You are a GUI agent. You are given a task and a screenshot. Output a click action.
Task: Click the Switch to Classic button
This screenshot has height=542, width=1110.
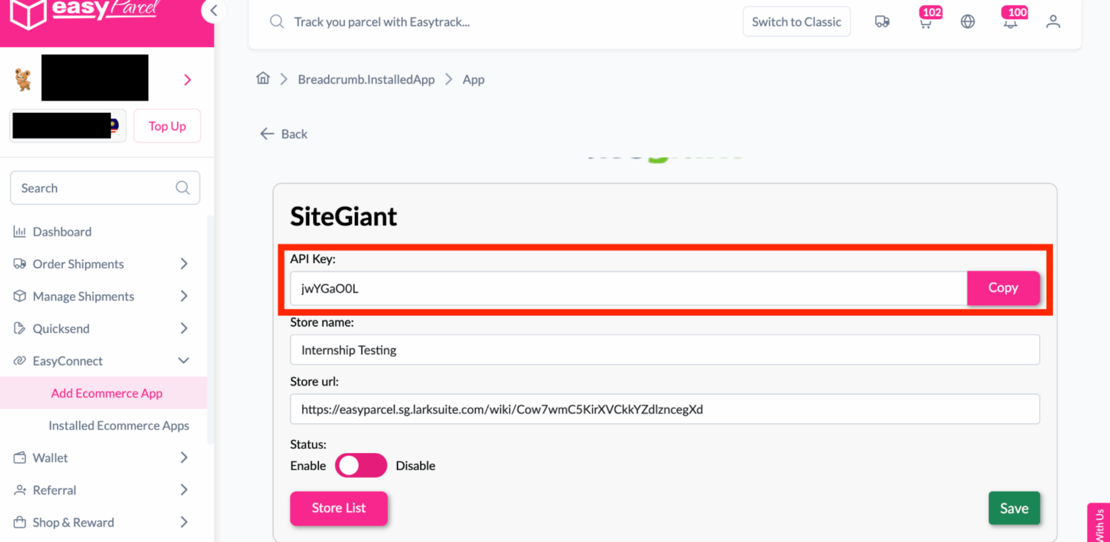(796, 22)
